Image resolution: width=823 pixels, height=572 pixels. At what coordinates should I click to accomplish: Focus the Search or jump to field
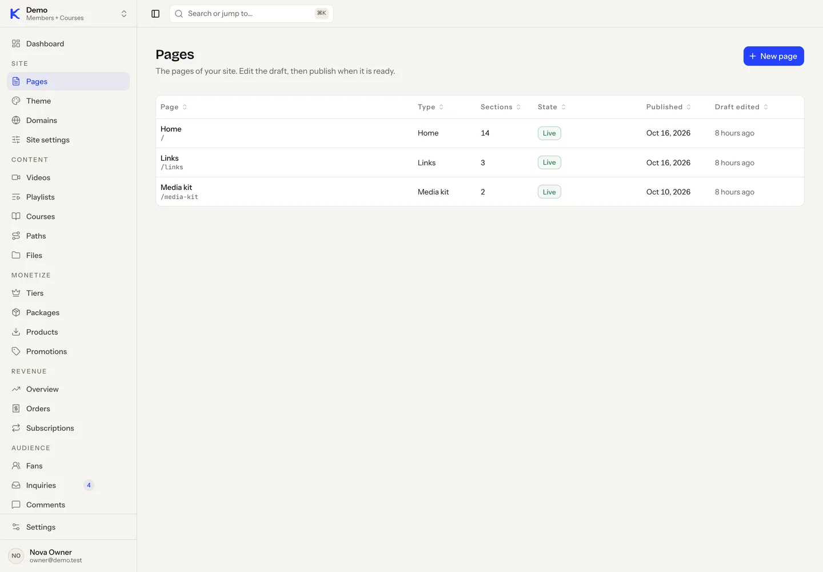pos(251,14)
